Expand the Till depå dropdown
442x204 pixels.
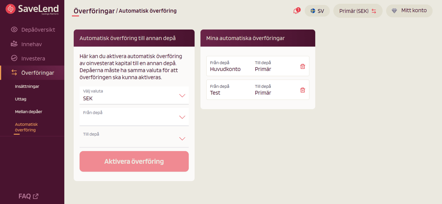click(134, 139)
